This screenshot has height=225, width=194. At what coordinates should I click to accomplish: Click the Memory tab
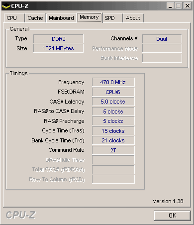[89, 17]
